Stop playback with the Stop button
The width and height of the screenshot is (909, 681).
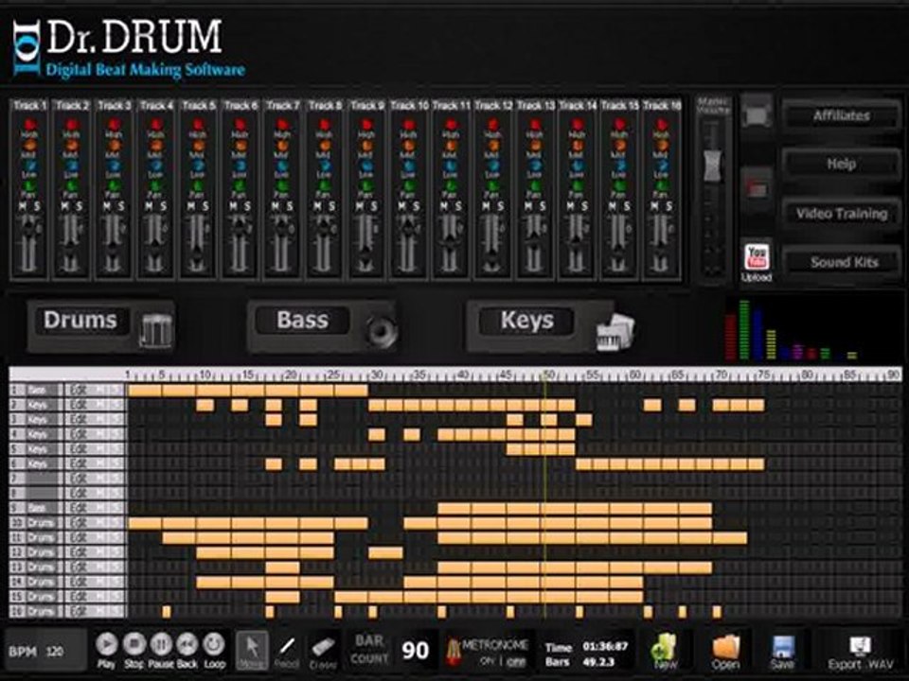pos(134,644)
